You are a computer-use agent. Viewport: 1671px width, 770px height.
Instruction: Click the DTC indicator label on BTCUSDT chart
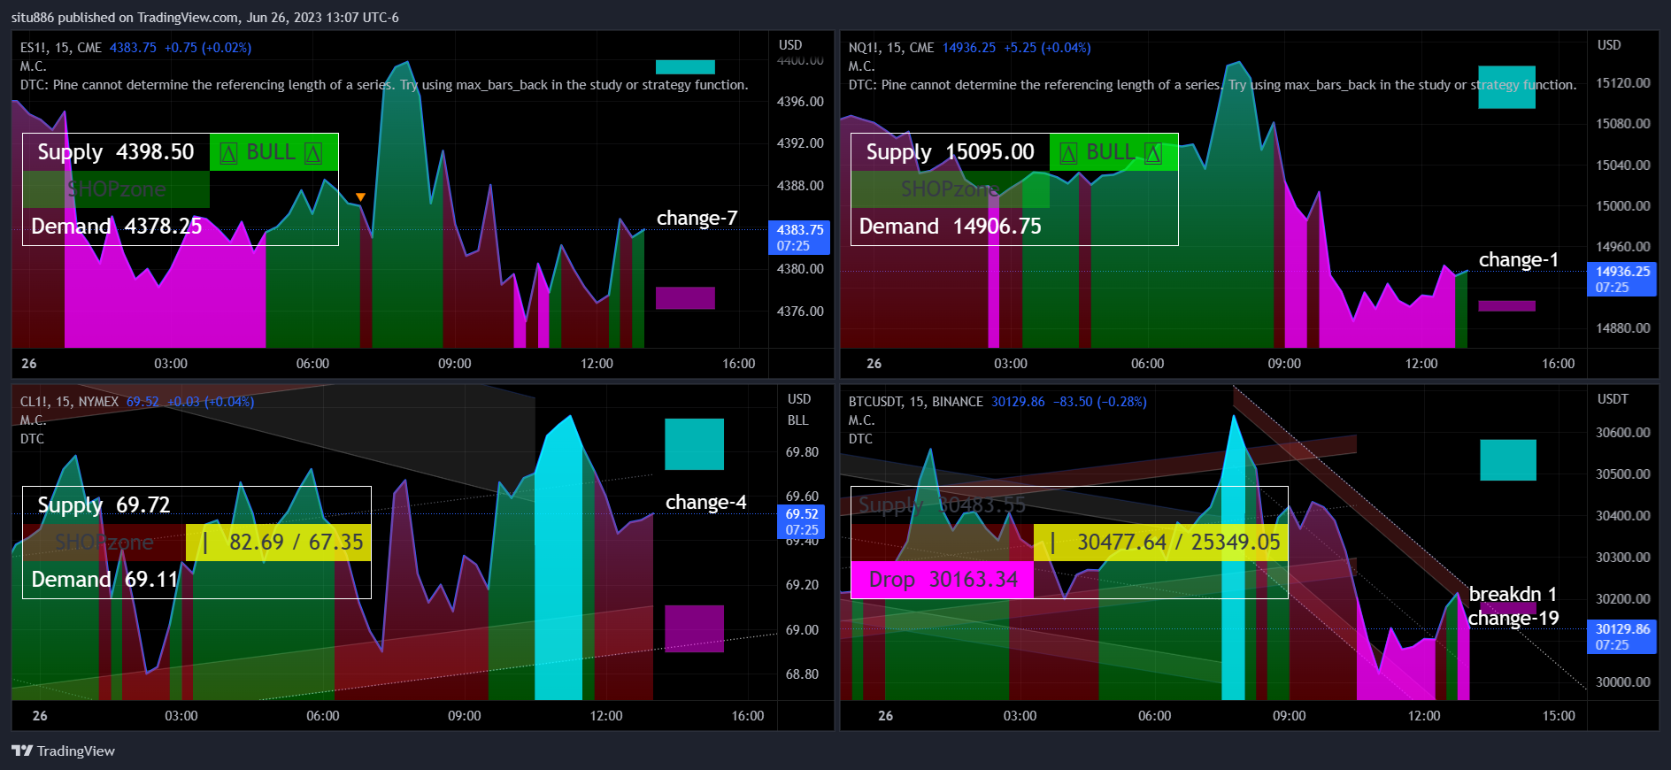860,439
